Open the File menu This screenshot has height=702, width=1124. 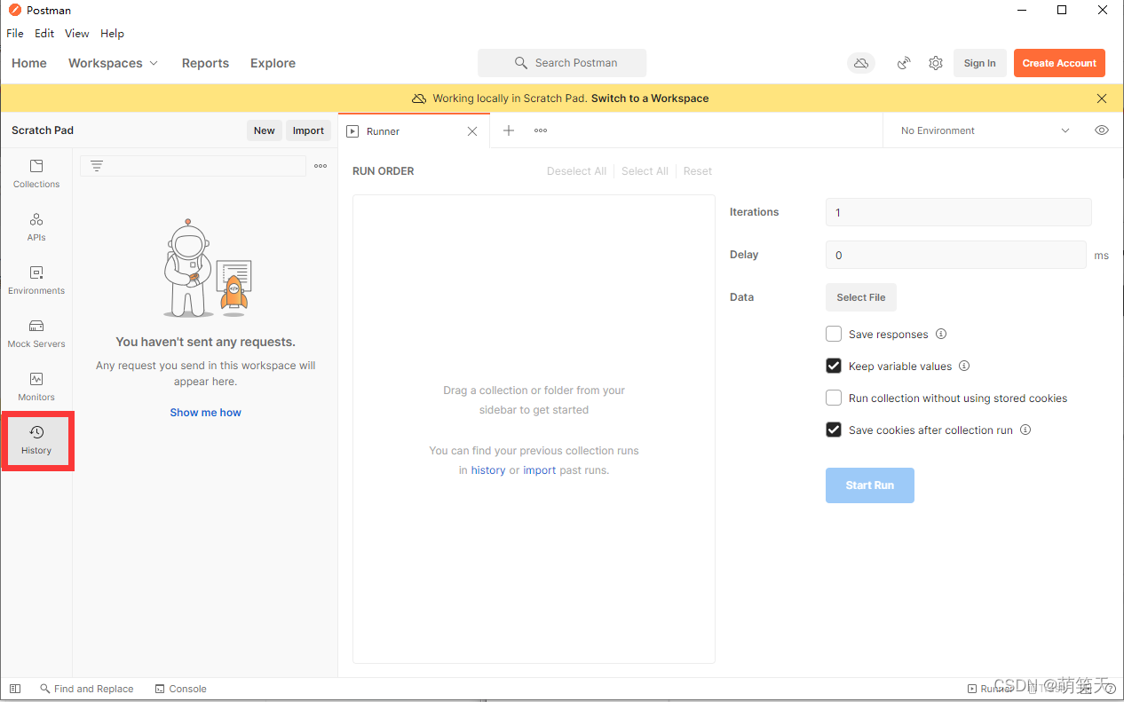pyautogui.click(x=15, y=34)
